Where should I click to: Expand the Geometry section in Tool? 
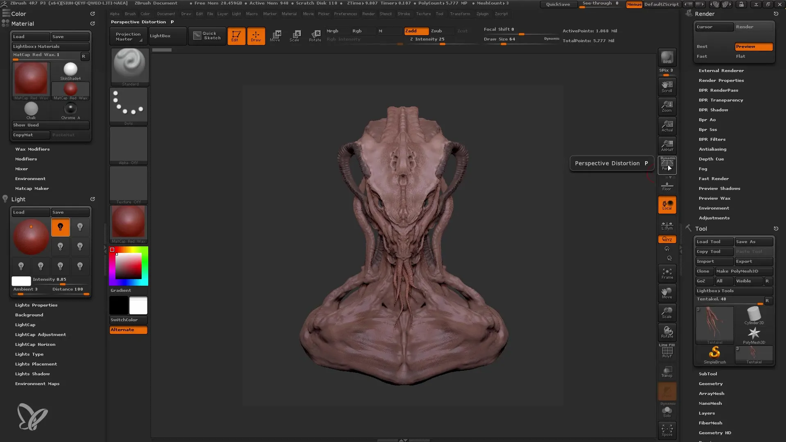point(711,383)
